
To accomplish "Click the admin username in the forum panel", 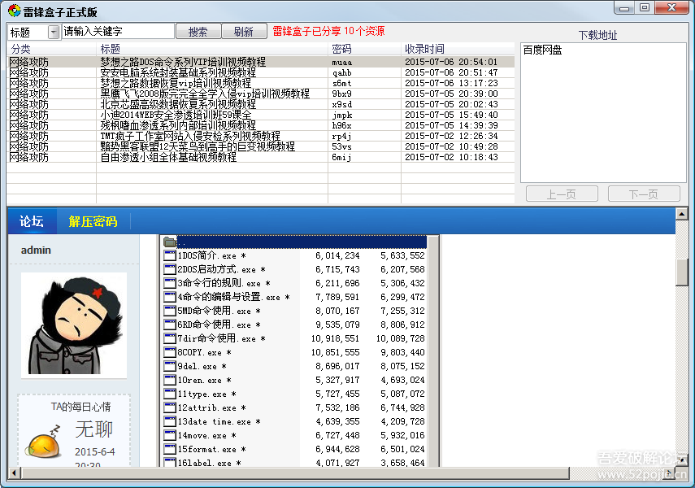I will (x=36, y=251).
